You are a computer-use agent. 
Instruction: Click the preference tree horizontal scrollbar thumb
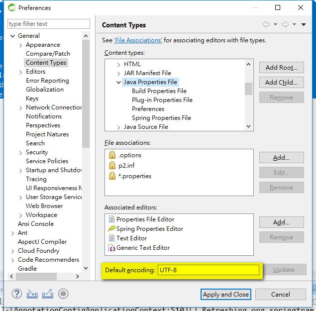pyautogui.click(x=36, y=276)
